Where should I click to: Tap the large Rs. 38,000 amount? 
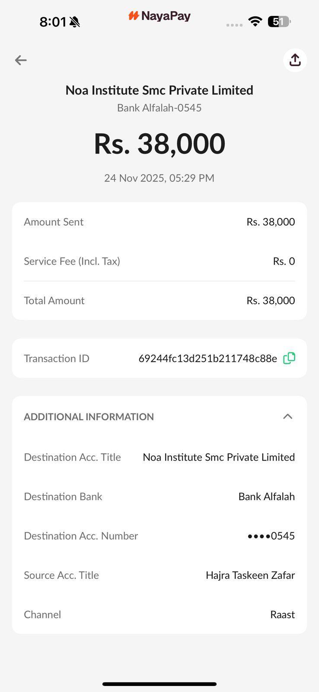click(x=159, y=144)
